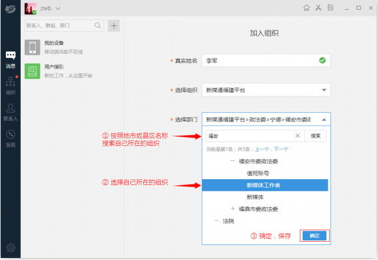Collapse the 法院 tree node
This screenshot has width=378, height=260.
click(216, 220)
